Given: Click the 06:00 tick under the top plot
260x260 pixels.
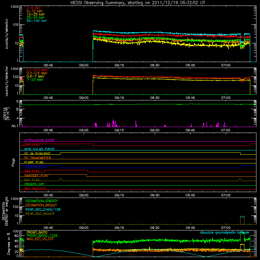Looking at the screenshot, I should coord(84,65).
